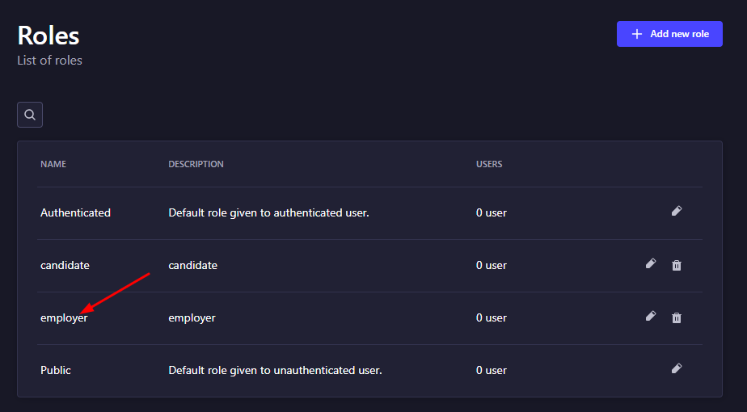747x412 pixels.
Task: Click the employer description cell
Action: pos(192,318)
